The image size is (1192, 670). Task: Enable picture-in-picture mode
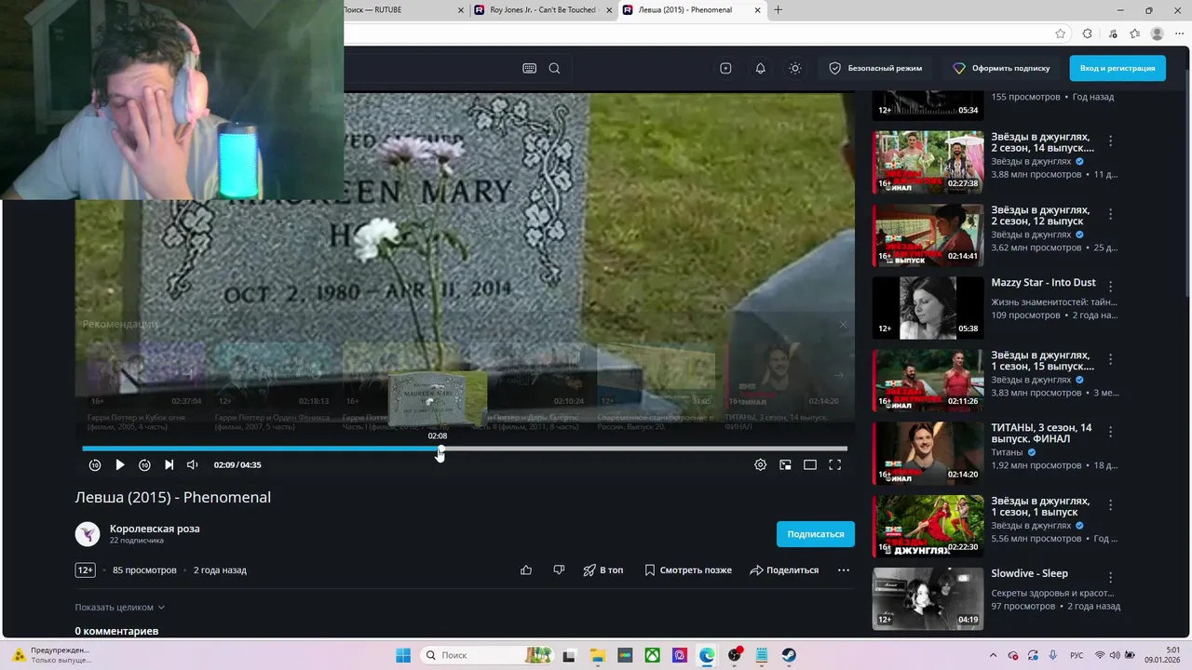[x=785, y=464]
